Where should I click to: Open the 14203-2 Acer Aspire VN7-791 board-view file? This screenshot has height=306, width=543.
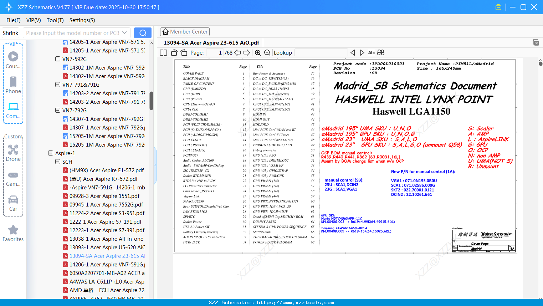pyautogui.click(x=104, y=93)
